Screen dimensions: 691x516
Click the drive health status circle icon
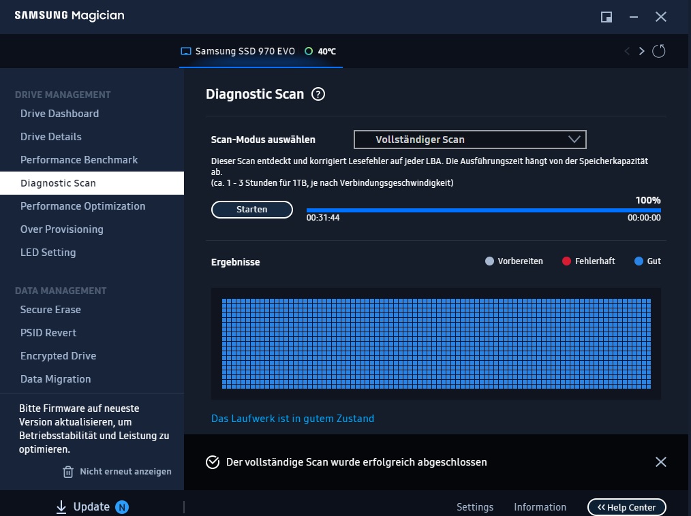(309, 51)
